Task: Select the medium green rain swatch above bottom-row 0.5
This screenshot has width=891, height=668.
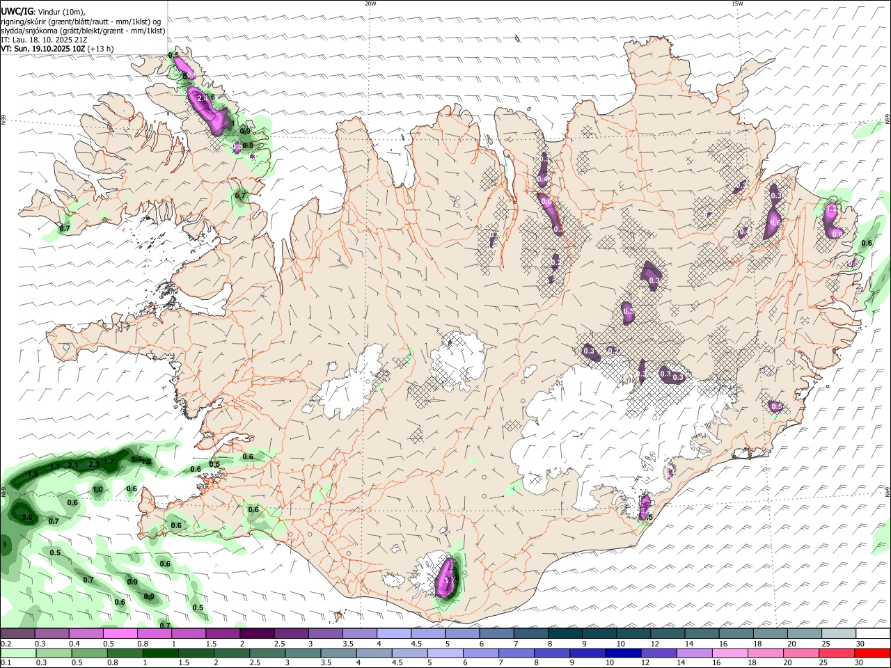Action: (x=89, y=653)
